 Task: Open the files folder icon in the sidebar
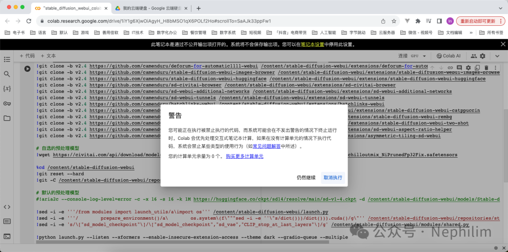coord(7,118)
